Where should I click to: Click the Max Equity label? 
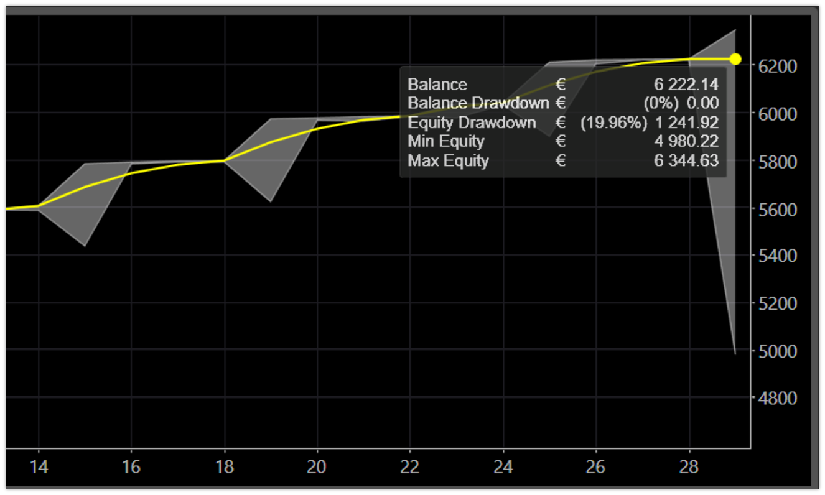click(x=448, y=161)
